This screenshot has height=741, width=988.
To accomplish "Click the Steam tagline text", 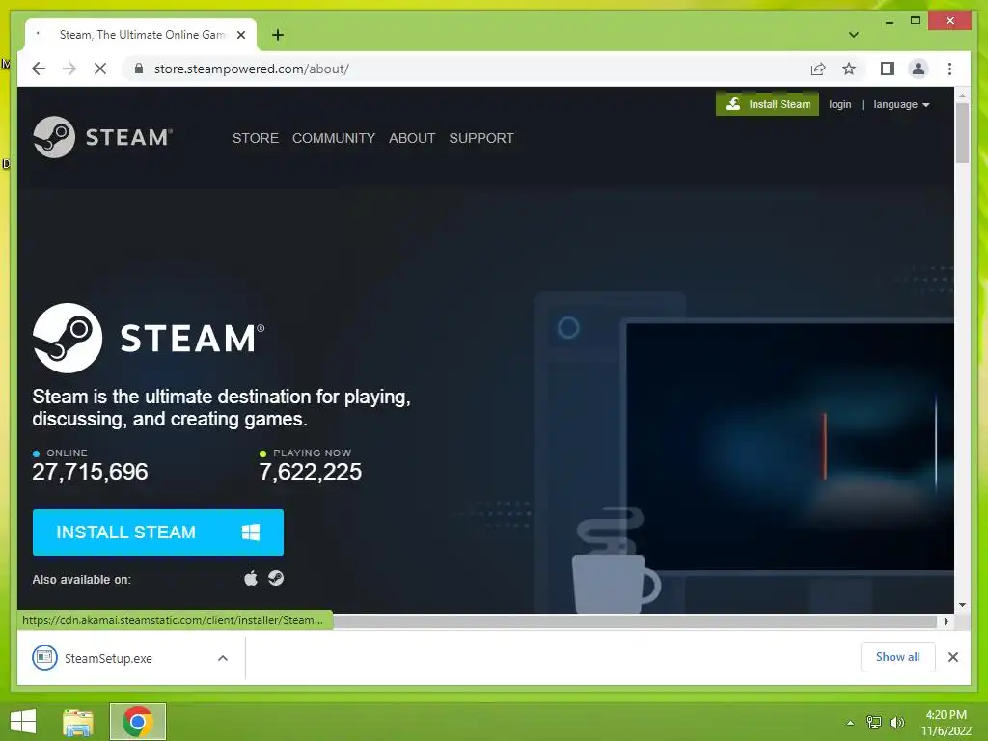I will [x=221, y=408].
